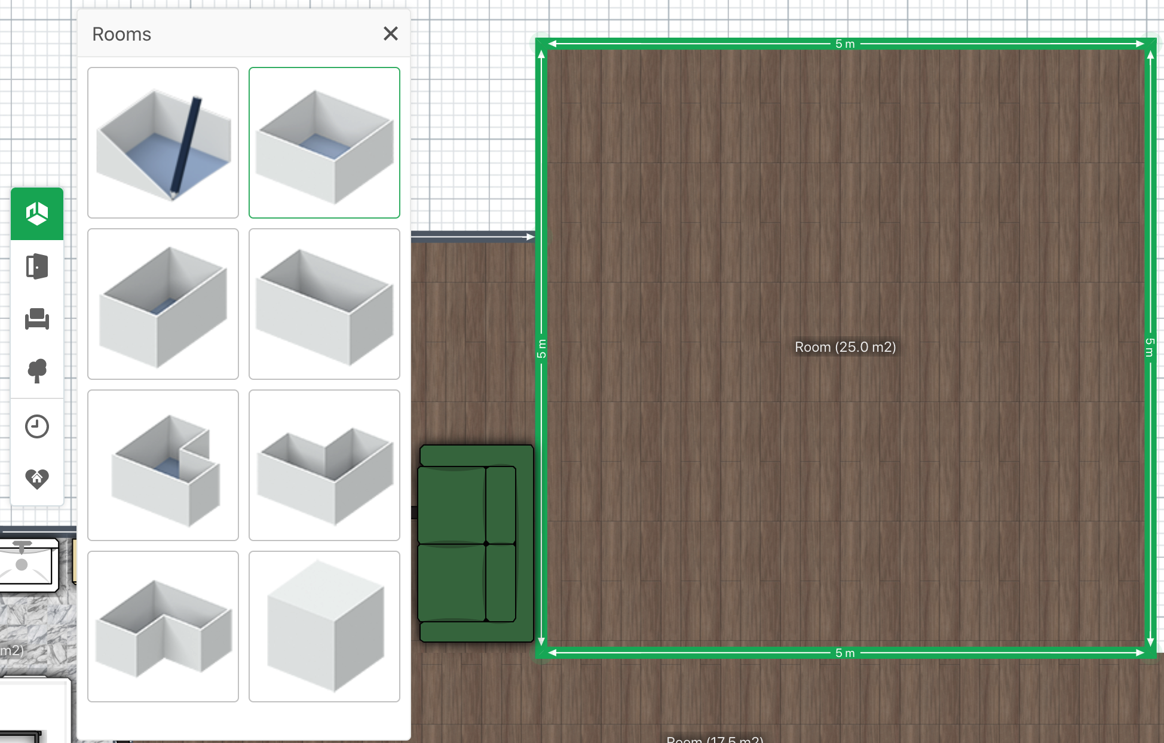The image size is (1164, 743).
Task: Open the recent items clock icon
Action: point(37,426)
